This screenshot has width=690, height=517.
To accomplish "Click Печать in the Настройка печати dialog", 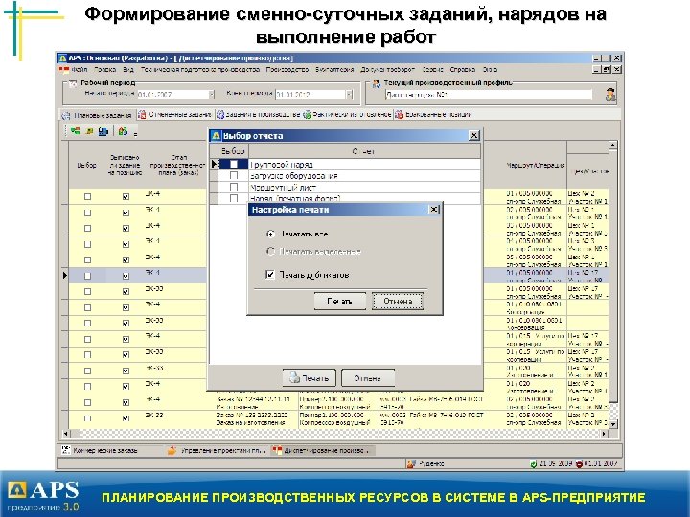I will (x=339, y=302).
